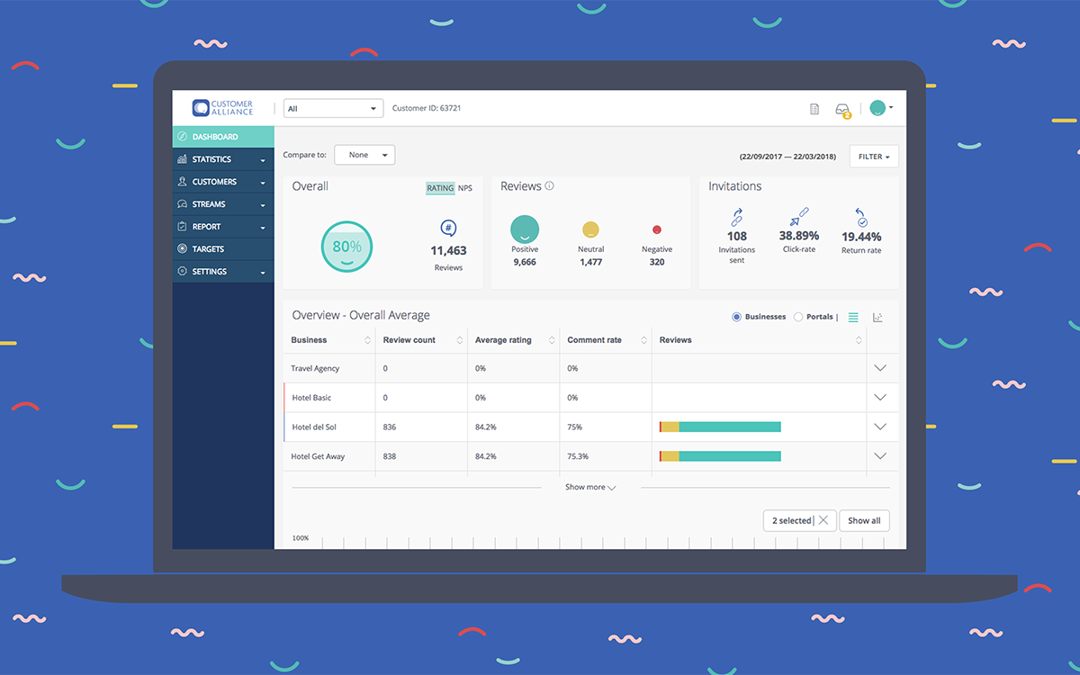Clear the 2 selected X icon
1080x675 pixels.
coord(823,520)
